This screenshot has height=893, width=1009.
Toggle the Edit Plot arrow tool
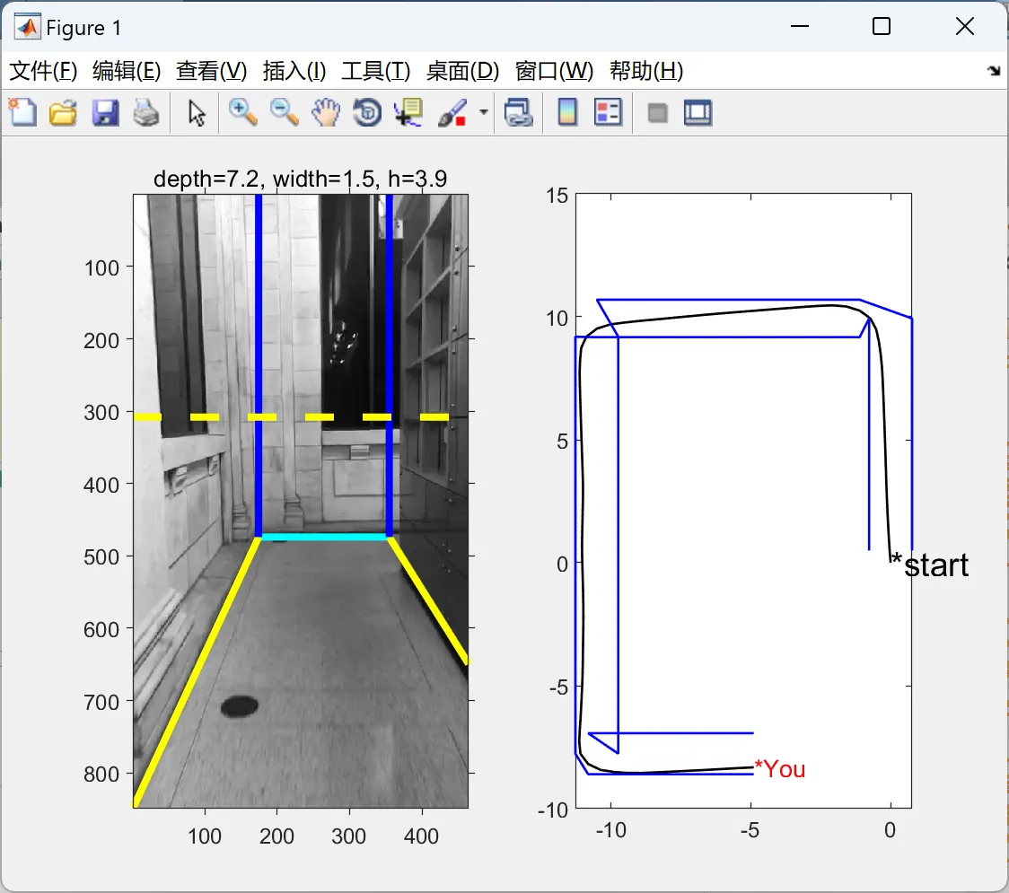197,112
